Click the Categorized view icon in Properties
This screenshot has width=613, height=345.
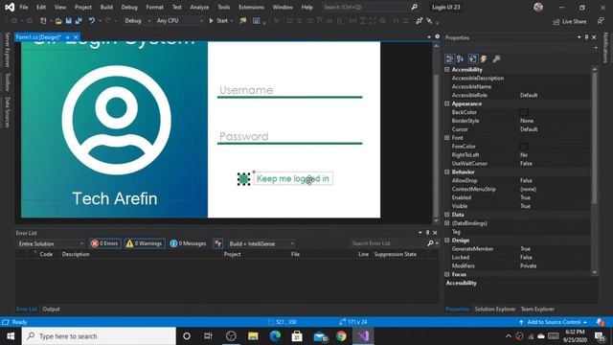coord(449,59)
